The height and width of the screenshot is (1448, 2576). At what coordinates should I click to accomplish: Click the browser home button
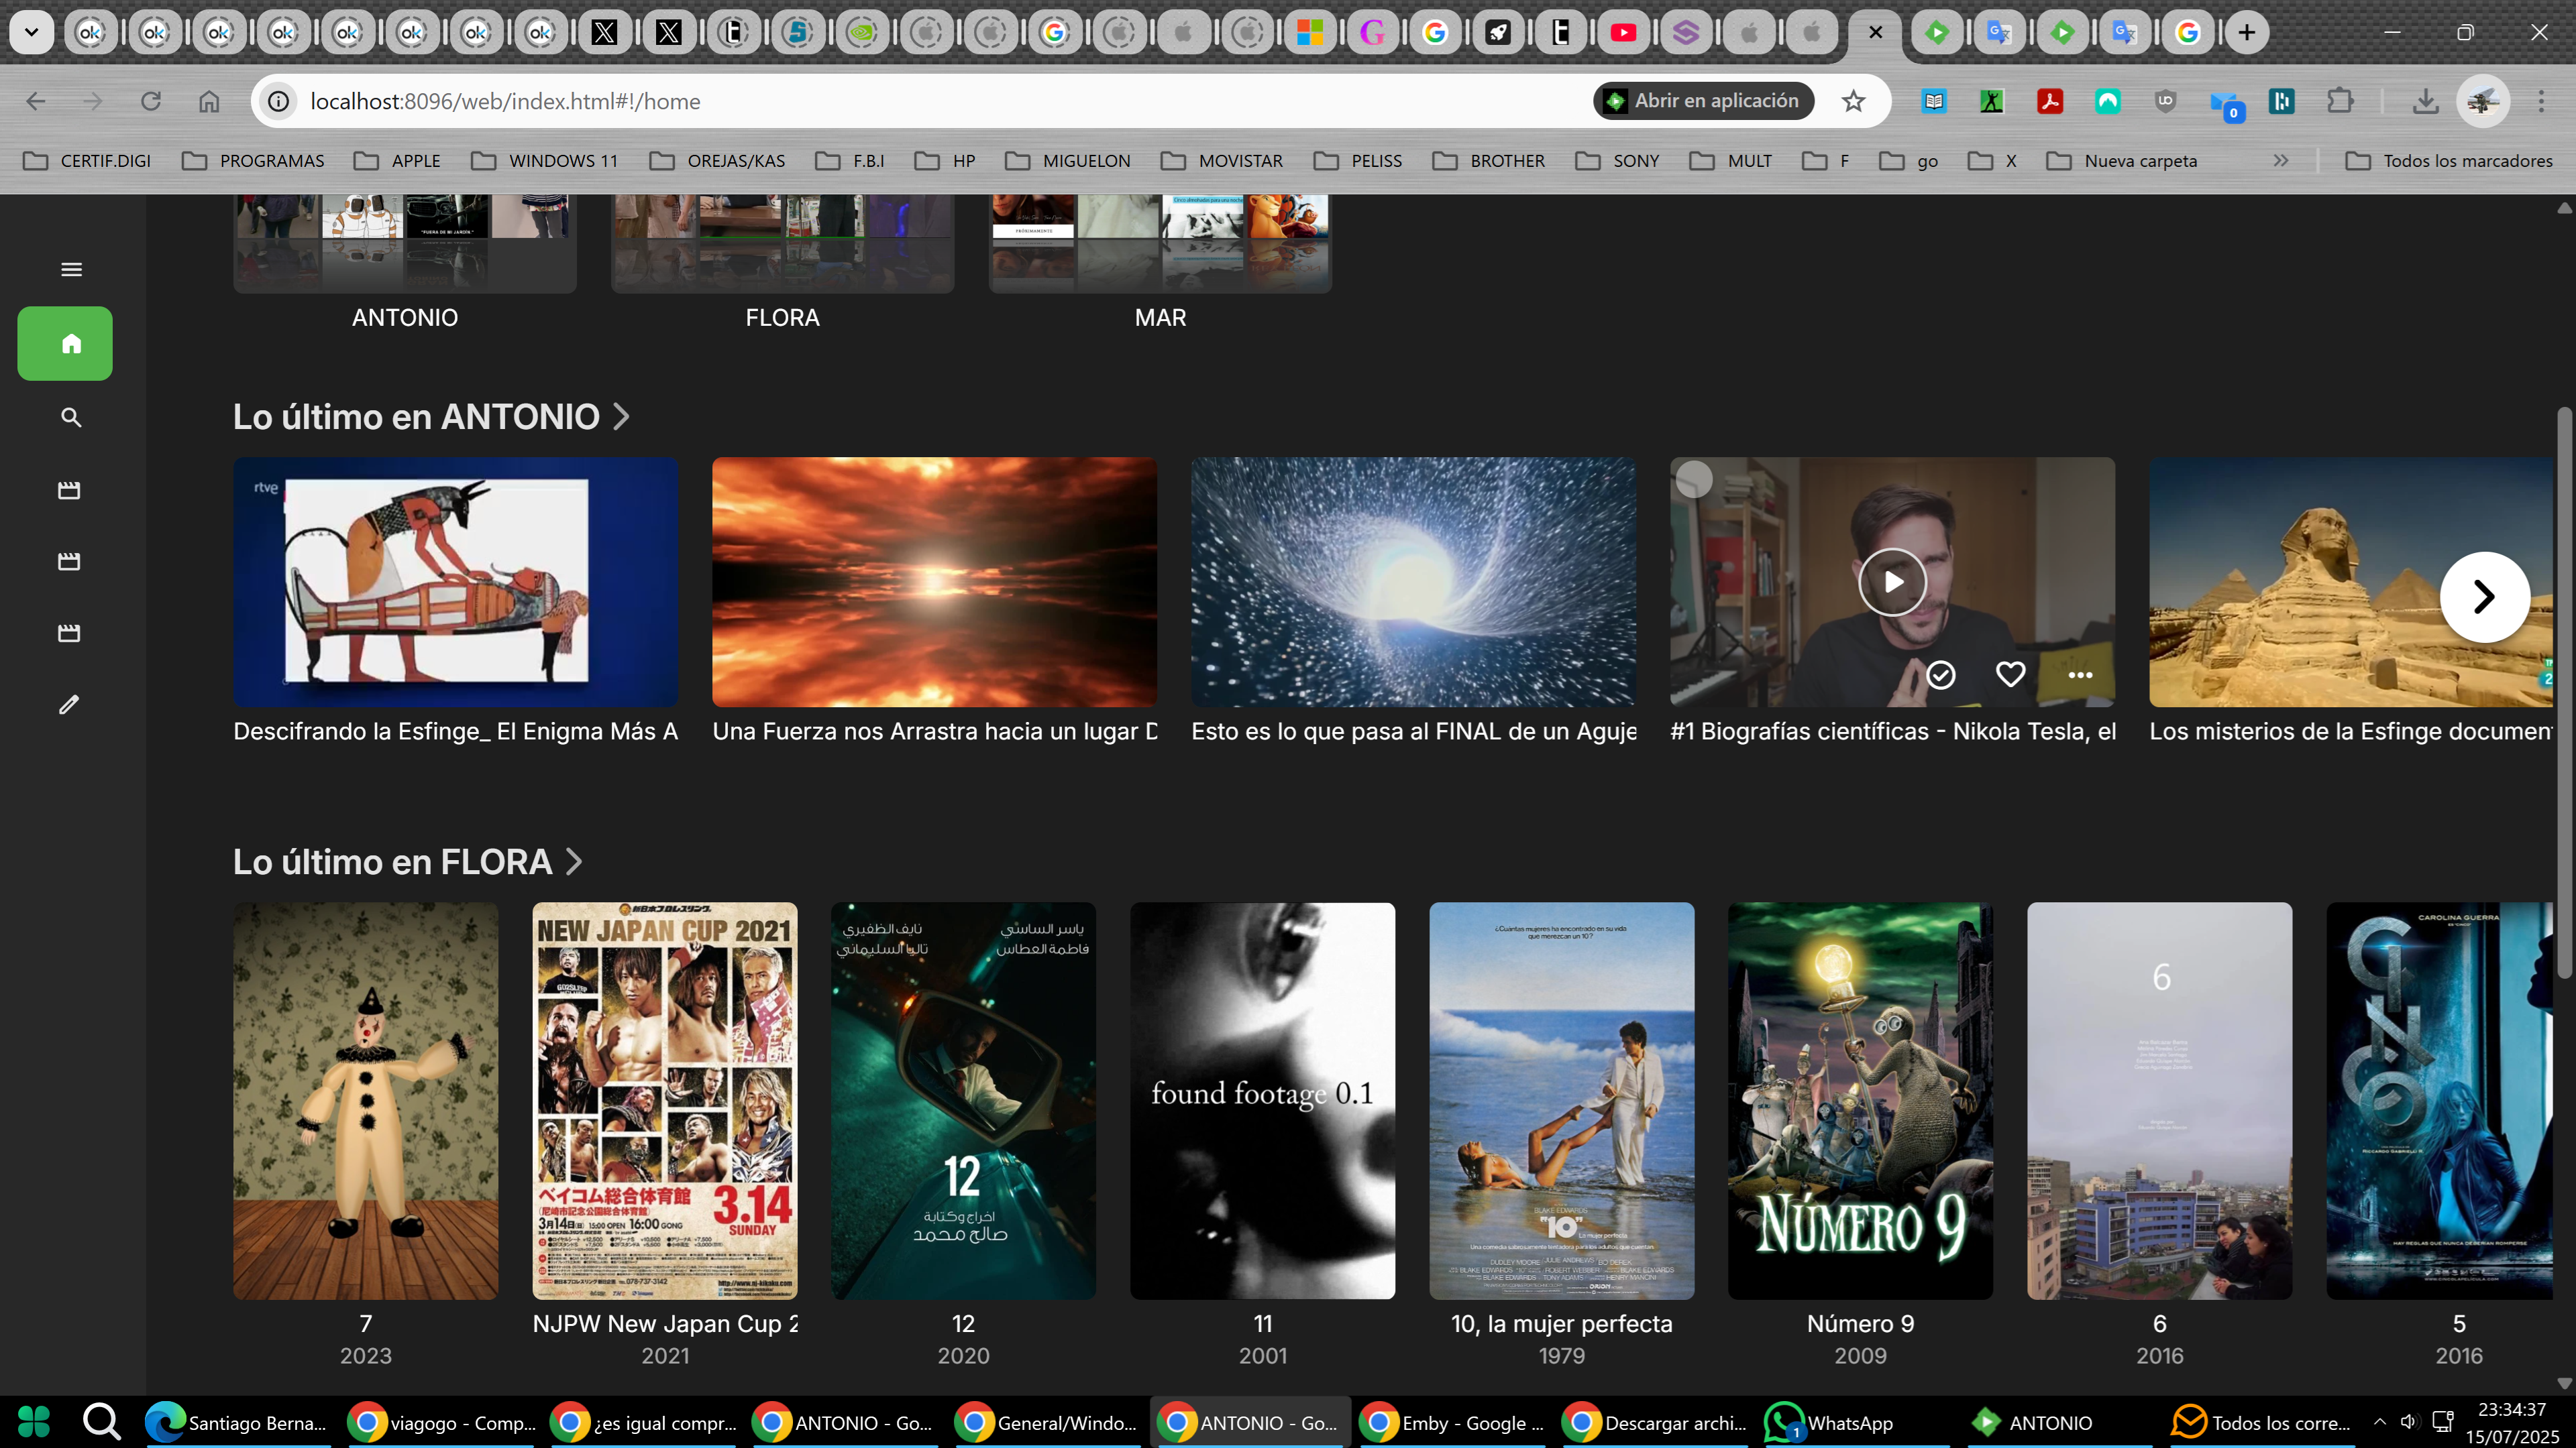click(208, 101)
